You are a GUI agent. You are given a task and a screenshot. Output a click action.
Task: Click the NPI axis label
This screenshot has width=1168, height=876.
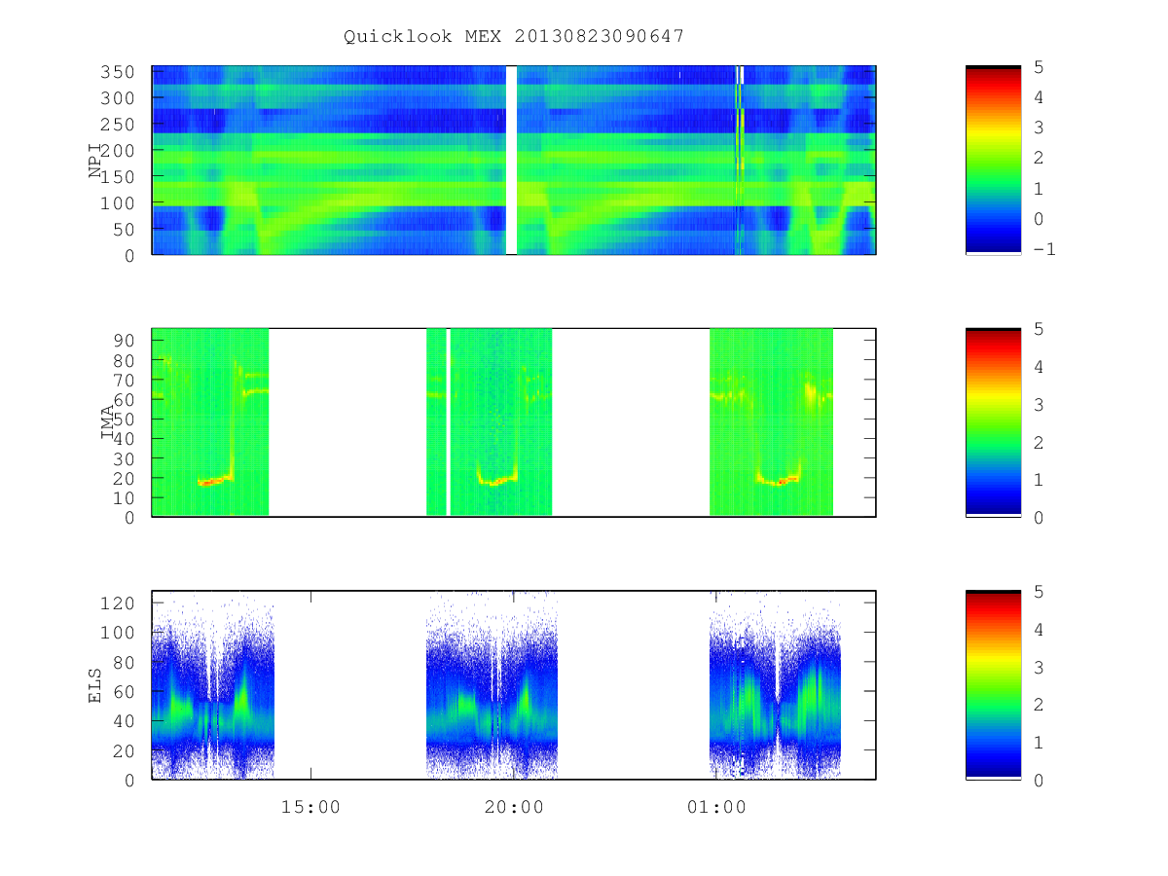[95, 161]
